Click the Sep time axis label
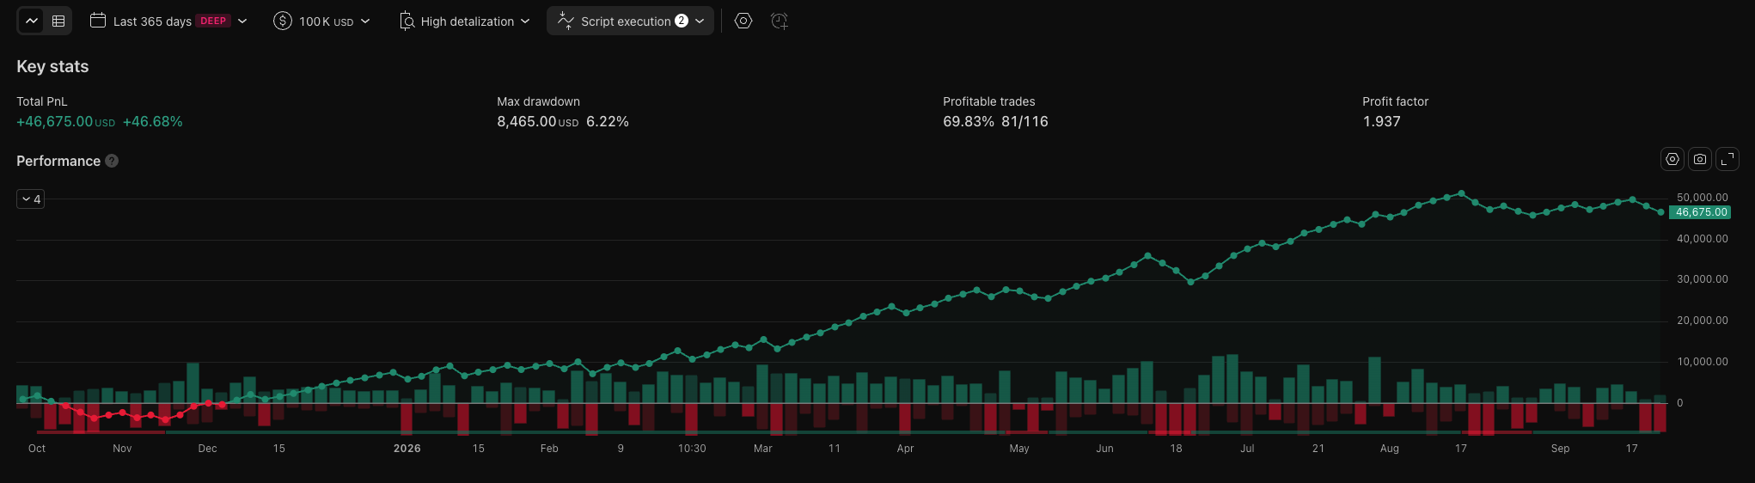The image size is (1755, 483). pyautogui.click(x=1560, y=449)
